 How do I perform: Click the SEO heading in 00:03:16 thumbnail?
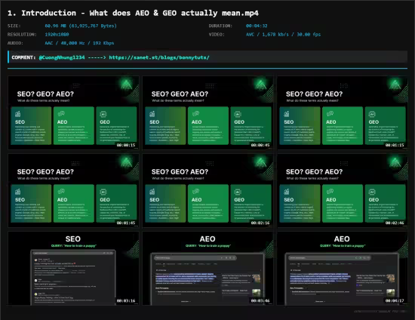[x=73, y=239]
